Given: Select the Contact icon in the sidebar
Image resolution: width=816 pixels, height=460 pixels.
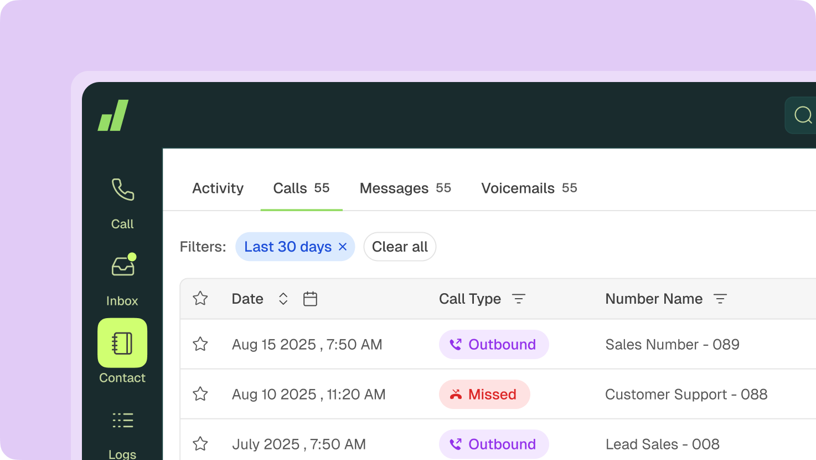Looking at the screenshot, I should pyautogui.click(x=122, y=344).
